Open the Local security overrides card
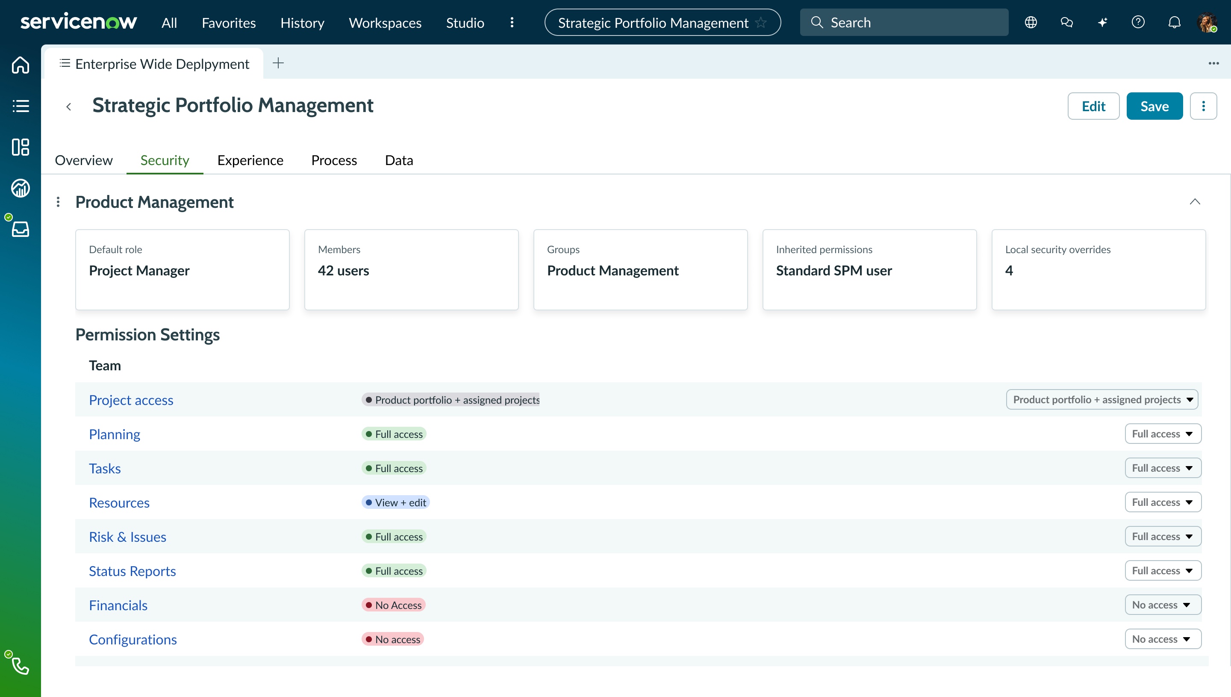Viewport: 1231px width, 697px height. coord(1098,269)
